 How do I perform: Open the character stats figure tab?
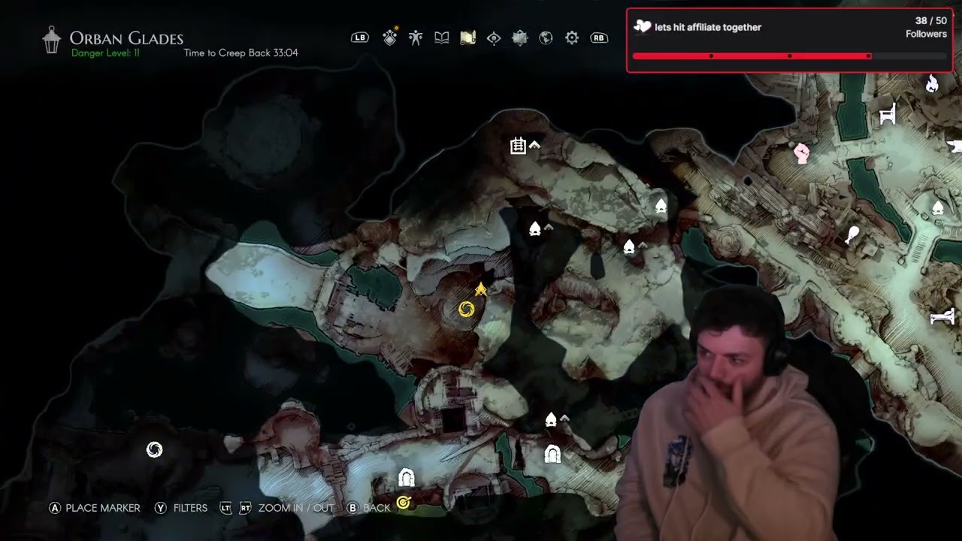pos(416,38)
